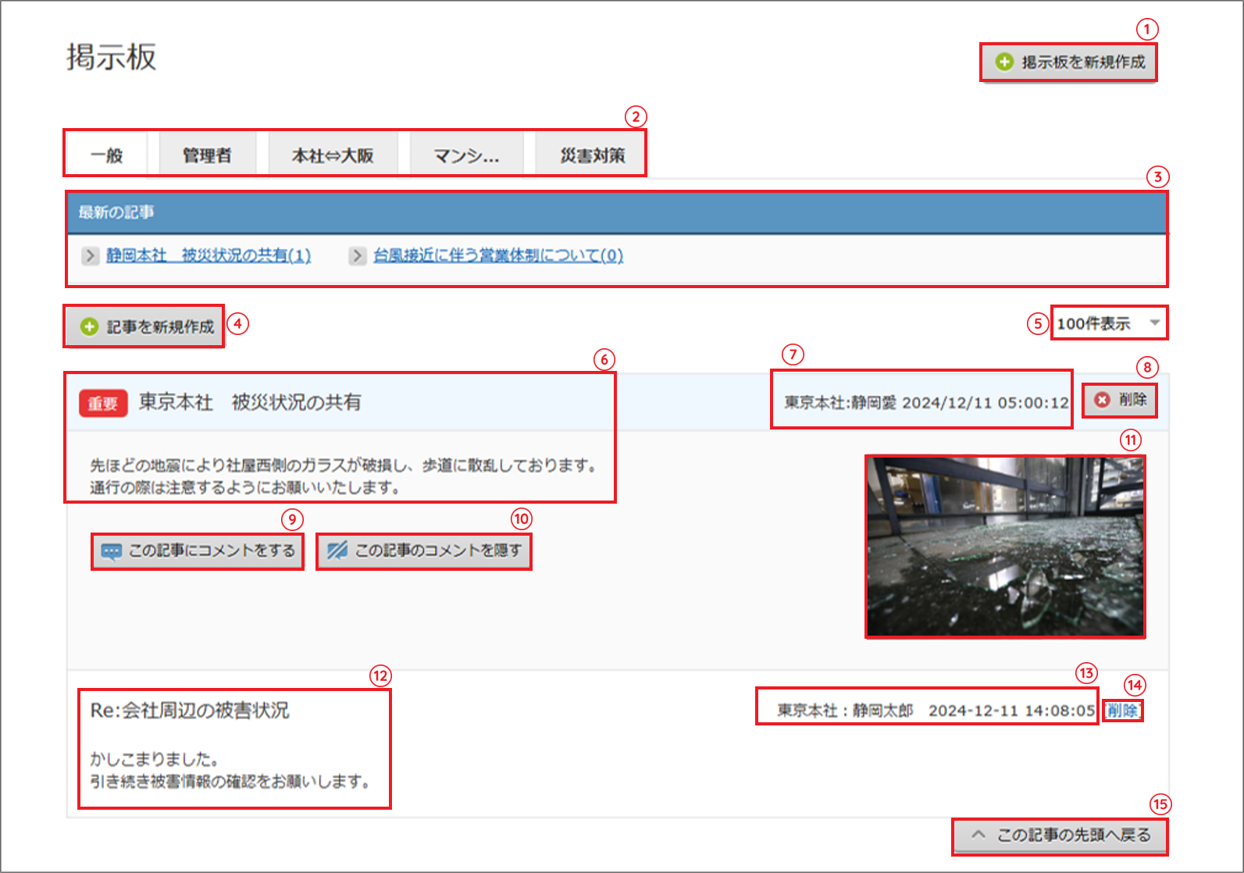Open the 災害対策 tab
1244x873 pixels.
click(592, 155)
